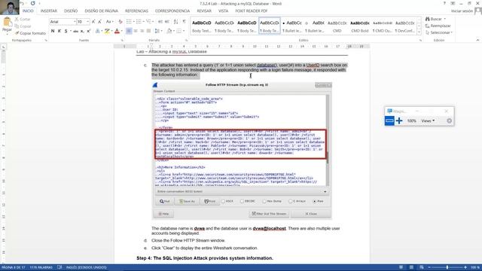The width and height of the screenshot is (482, 271).
Task: Open the Arial font name dropdown
Action: coord(75,22)
